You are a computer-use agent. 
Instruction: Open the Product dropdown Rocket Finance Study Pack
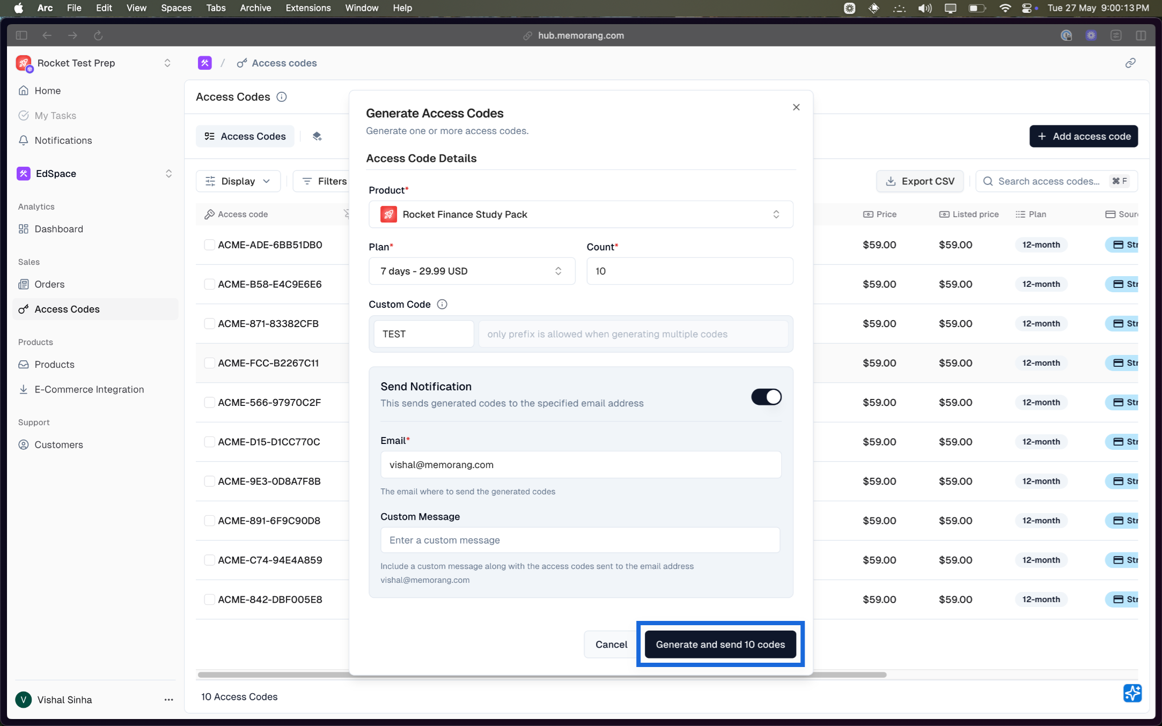tap(580, 214)
